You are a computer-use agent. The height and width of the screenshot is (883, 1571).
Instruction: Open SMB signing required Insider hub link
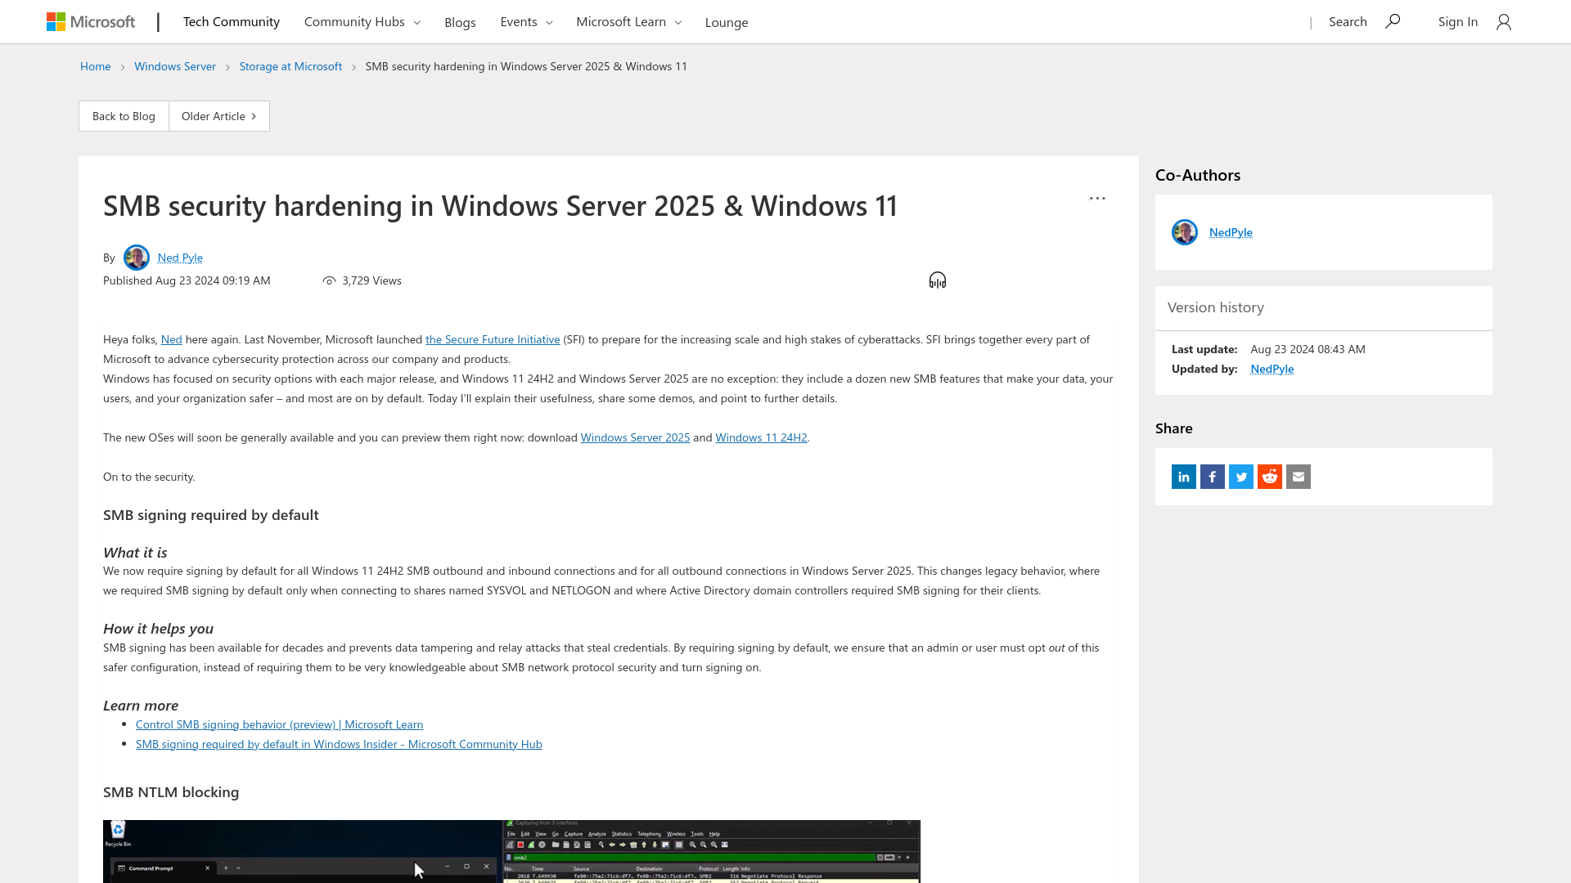click(339, 744)
